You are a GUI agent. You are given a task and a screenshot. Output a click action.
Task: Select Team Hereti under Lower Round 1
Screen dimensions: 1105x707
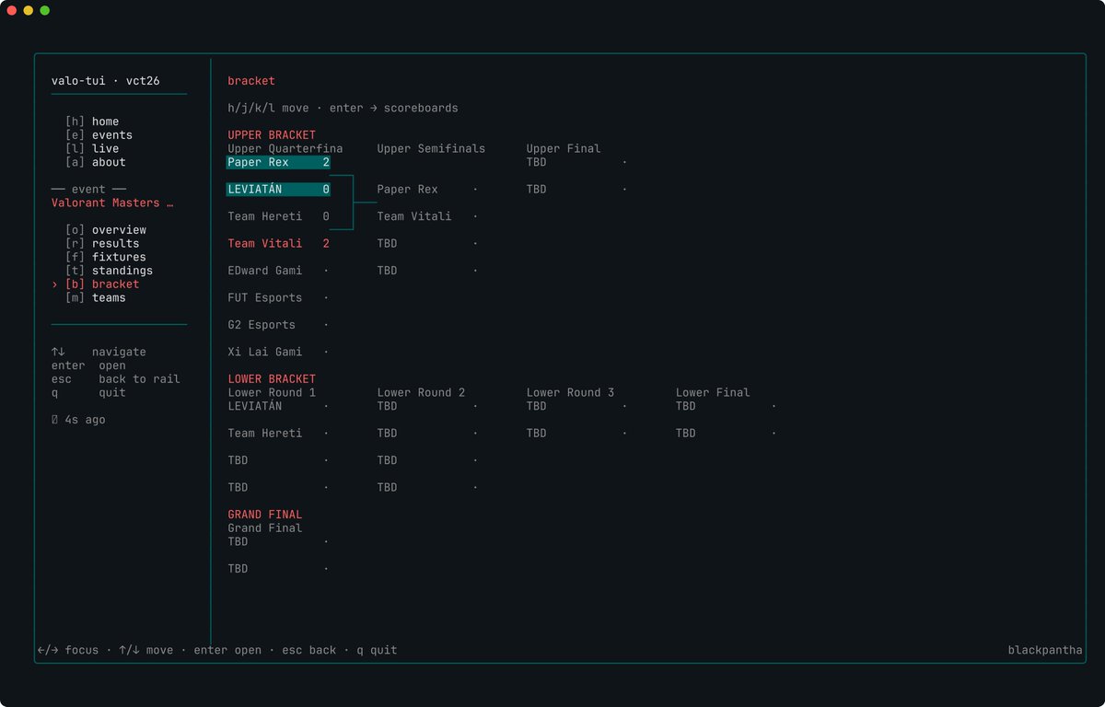(279, 434)
